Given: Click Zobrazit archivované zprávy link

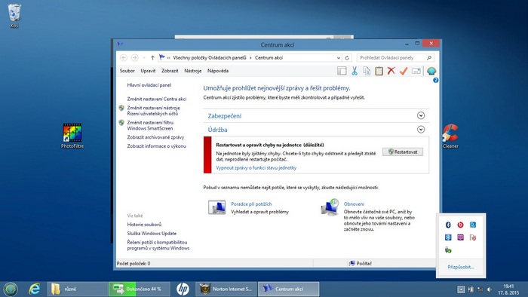Looking at the screenshot, I should [x=155, y=137].
